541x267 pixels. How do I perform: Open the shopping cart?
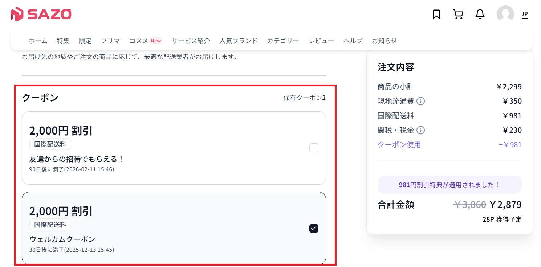tap(458, 14)
